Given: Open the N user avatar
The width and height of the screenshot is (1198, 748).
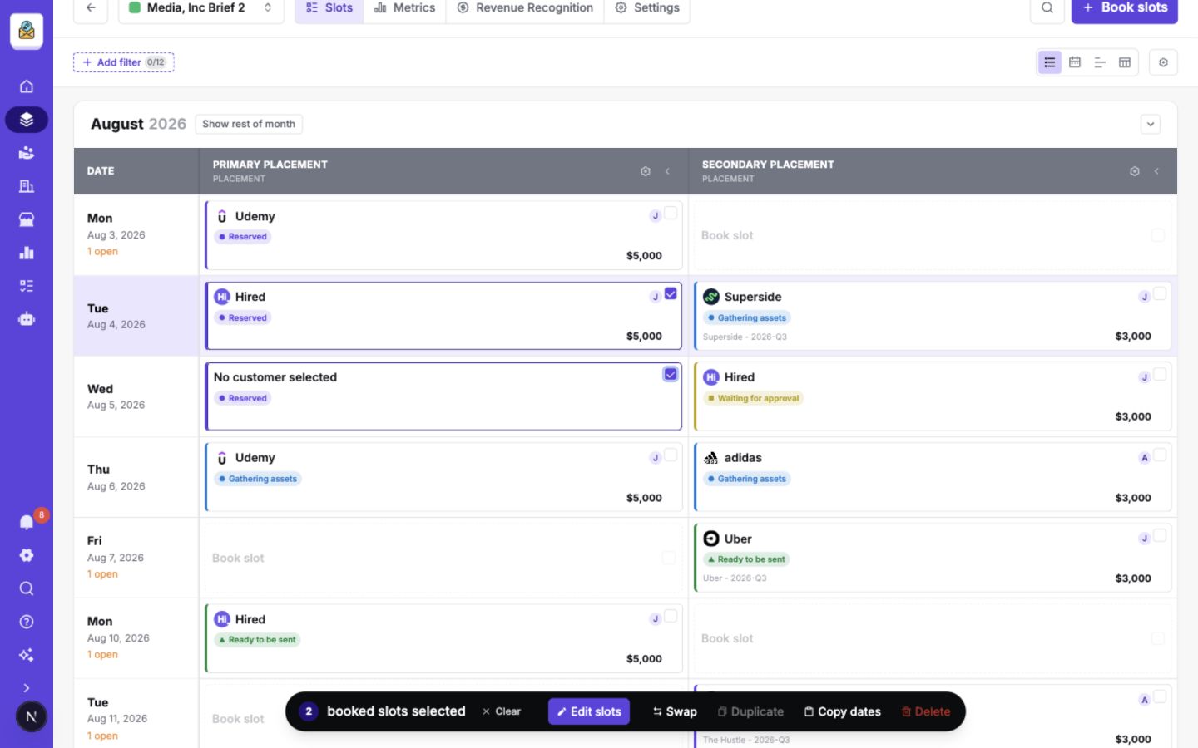Looking at the screenshot, I should [31, 716].
